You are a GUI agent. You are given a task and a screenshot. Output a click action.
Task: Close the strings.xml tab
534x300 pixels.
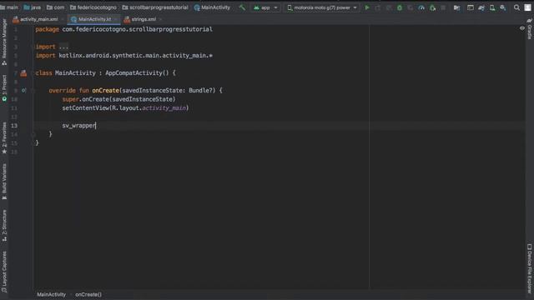160,19
